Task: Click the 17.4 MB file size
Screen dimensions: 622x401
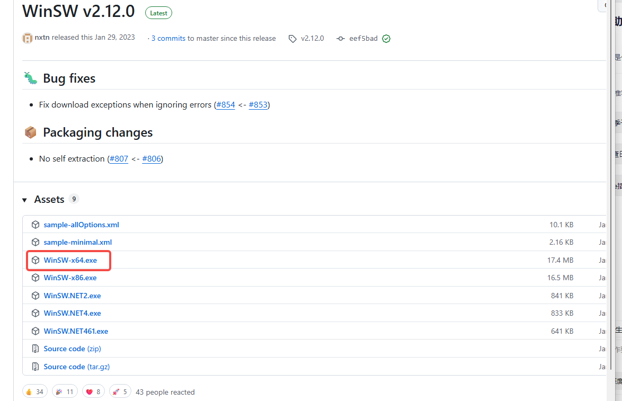Action: [x=560, y=260]
